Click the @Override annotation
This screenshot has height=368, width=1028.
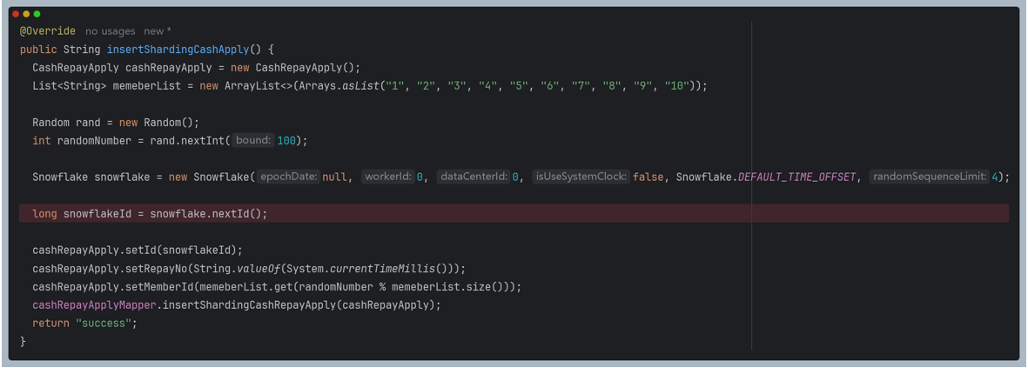tap(48, 31)
